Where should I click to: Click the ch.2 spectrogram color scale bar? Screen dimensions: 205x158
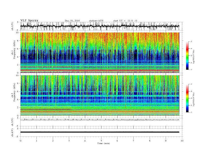[187, 98]
